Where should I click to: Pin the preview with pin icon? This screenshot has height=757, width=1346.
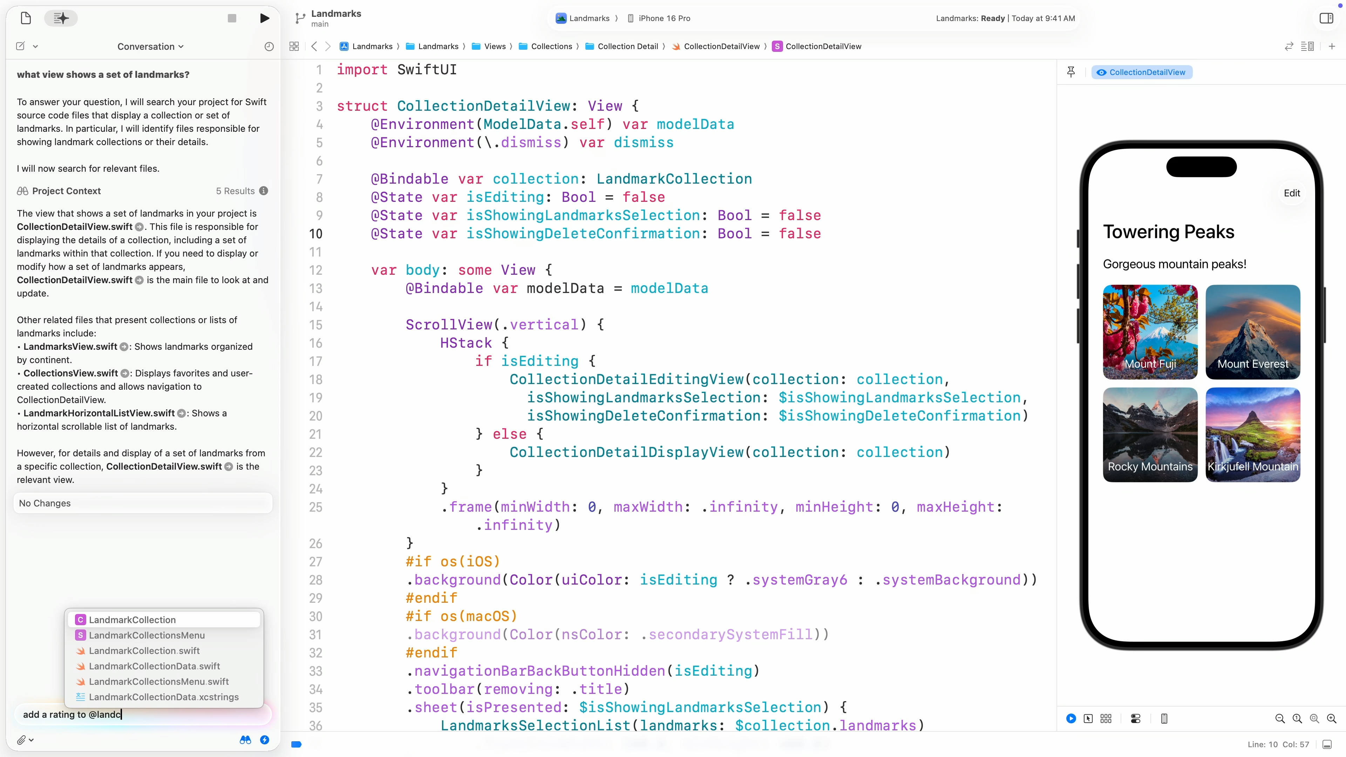point(1070,72)
